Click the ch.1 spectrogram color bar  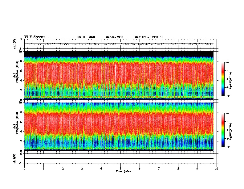point(223,79)
